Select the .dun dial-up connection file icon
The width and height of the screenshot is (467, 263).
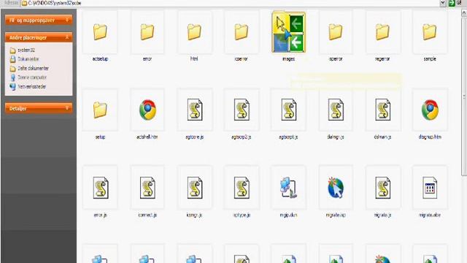(x=288, y=188)
